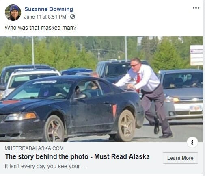Image resolution: width=205 pixels, height=176 pixels.
Task: Click the Learn More button
Action: click(x=180, y=158)
